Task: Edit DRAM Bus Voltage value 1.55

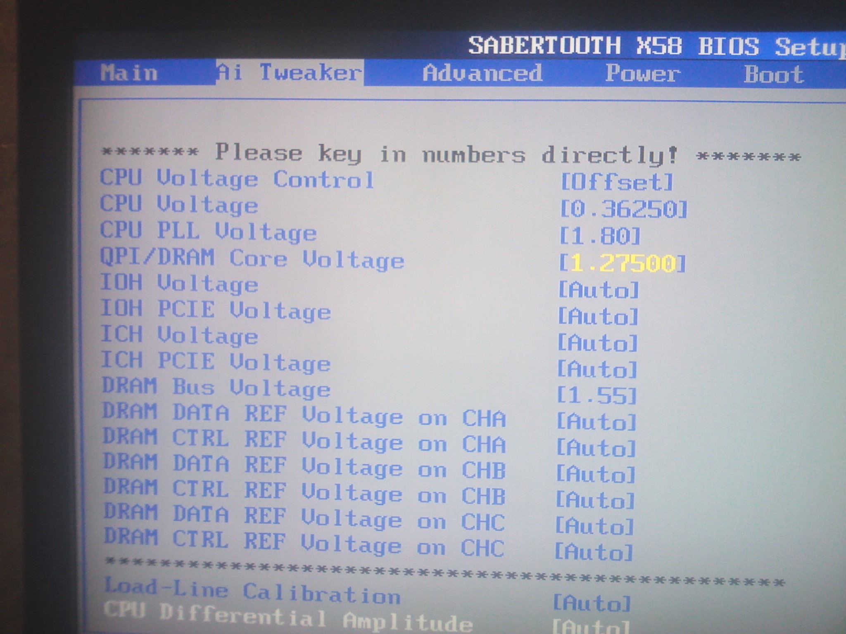Action: pyautogui.click(x=596, y=395)
